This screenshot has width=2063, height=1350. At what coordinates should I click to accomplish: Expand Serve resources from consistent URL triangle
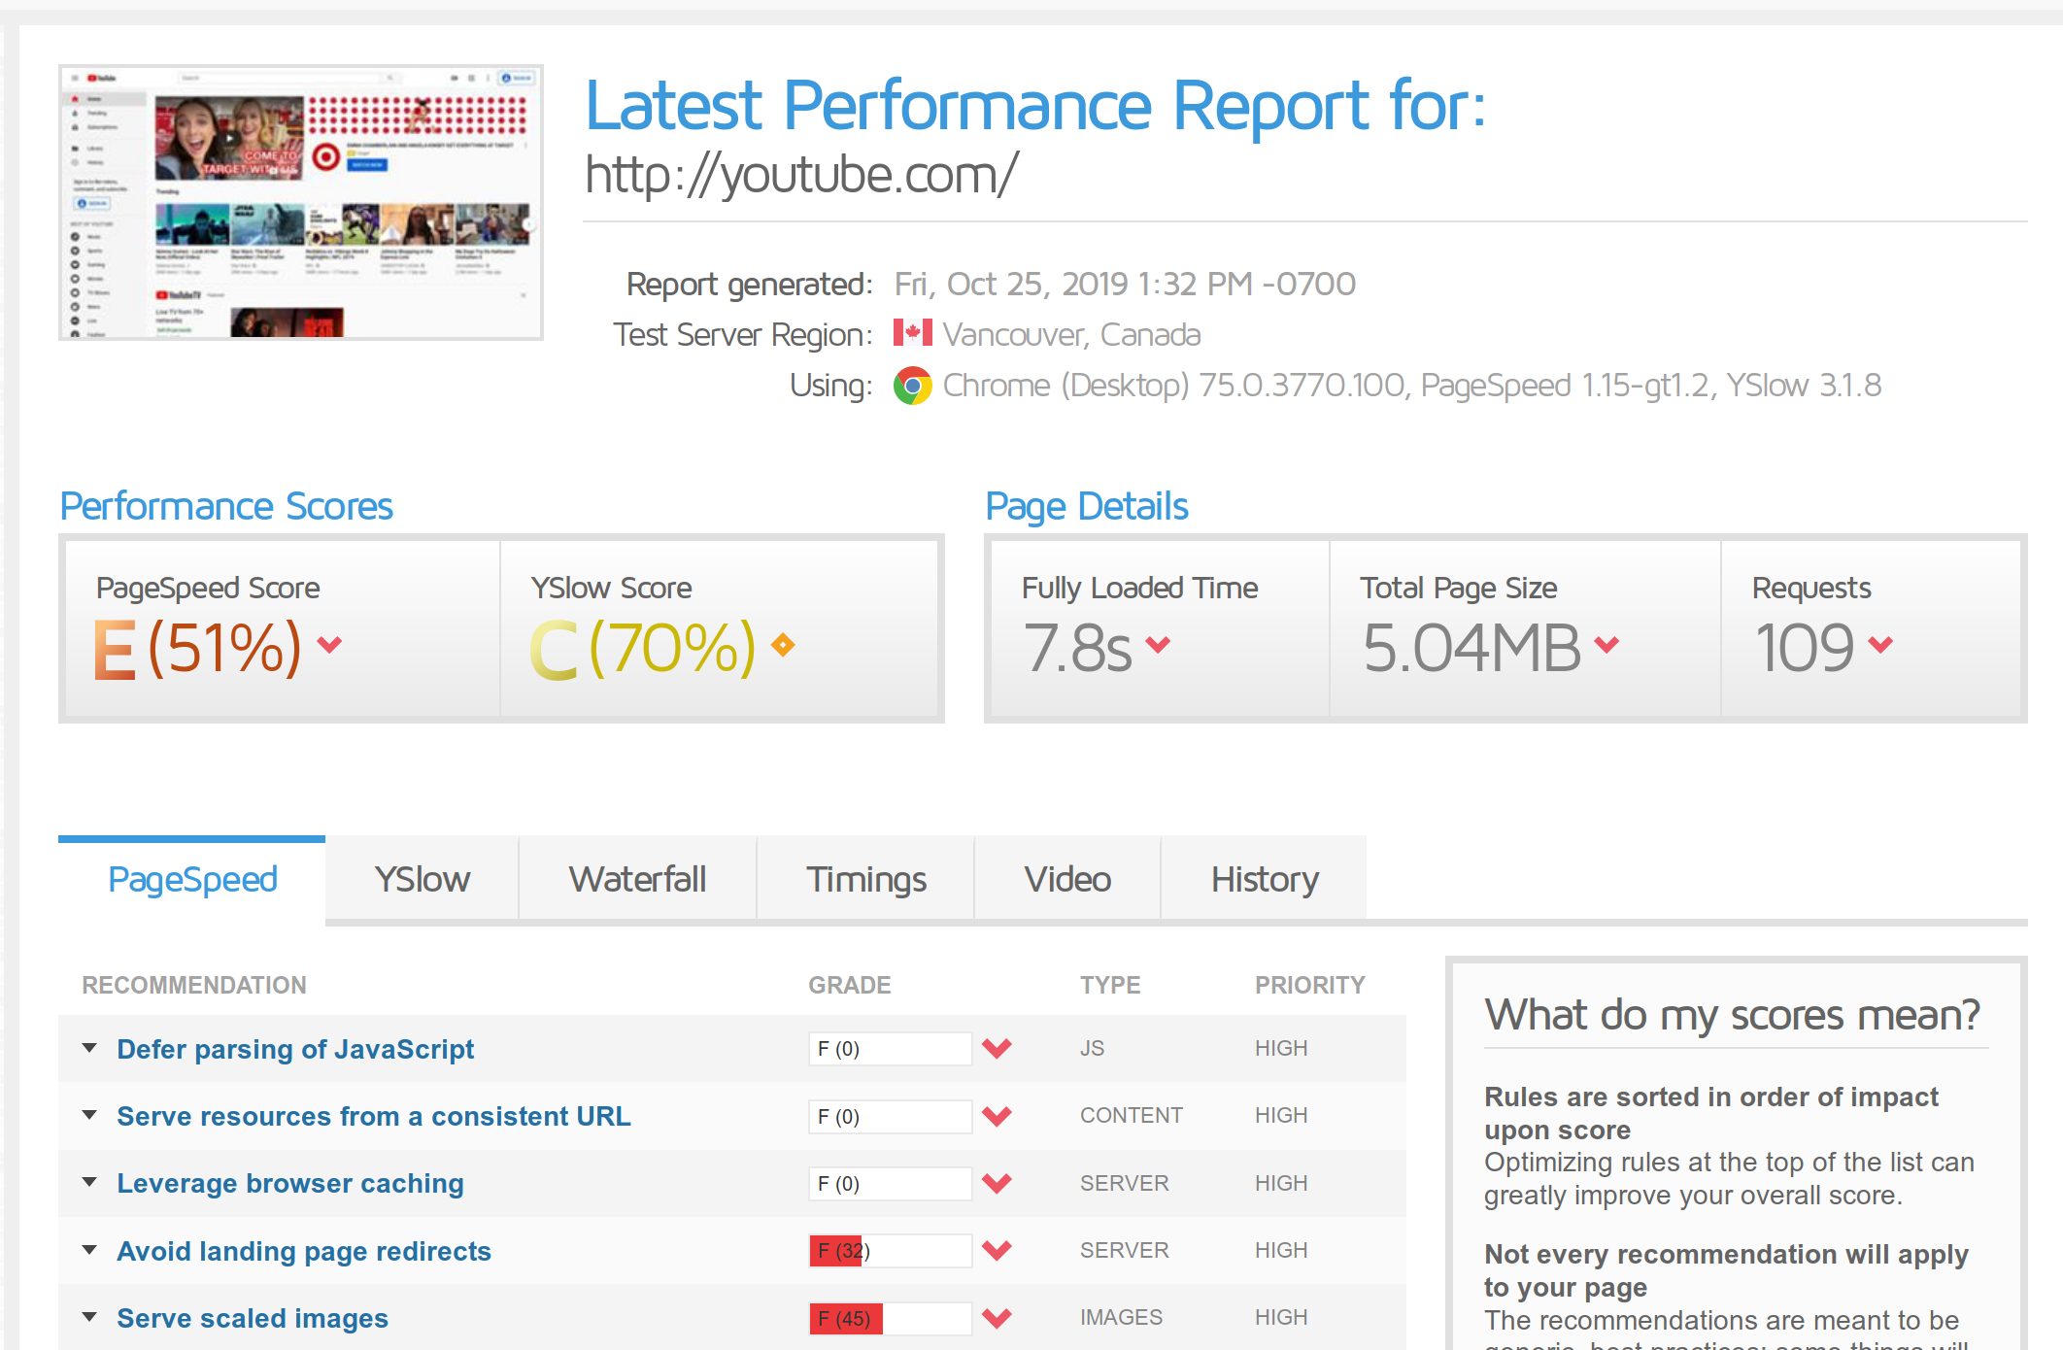tap(89, 1115)
